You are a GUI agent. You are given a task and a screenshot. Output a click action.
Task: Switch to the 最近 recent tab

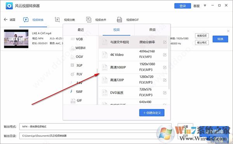[81, 30]
